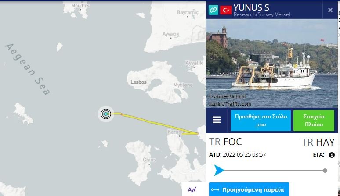This screenshot has width=340, height=196.
Task: Click the Προσθήκη στο Στόλο μου button
Action: point(260,121)
